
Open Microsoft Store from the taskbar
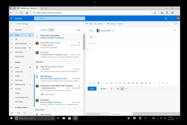pos(69,118)
